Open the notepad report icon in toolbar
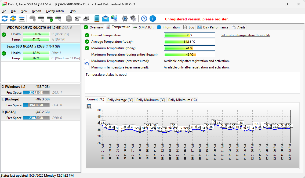Viewport: 305px width, 178px height. 97,19
